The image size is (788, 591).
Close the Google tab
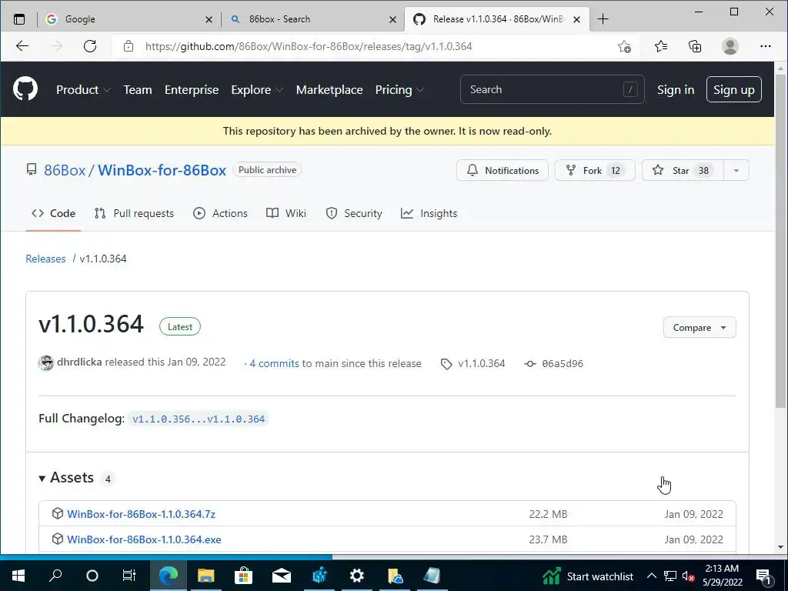[209, 19]
